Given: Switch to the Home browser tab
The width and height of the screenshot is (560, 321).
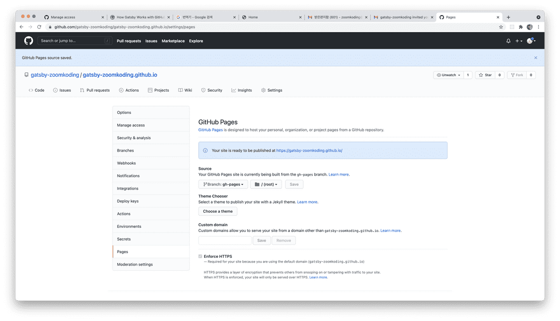Looking at the screenshot, I should [x=271, y=17].
